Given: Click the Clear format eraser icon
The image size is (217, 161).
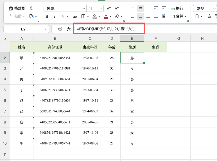Looking at the screenshot, I should coord(117,17).
